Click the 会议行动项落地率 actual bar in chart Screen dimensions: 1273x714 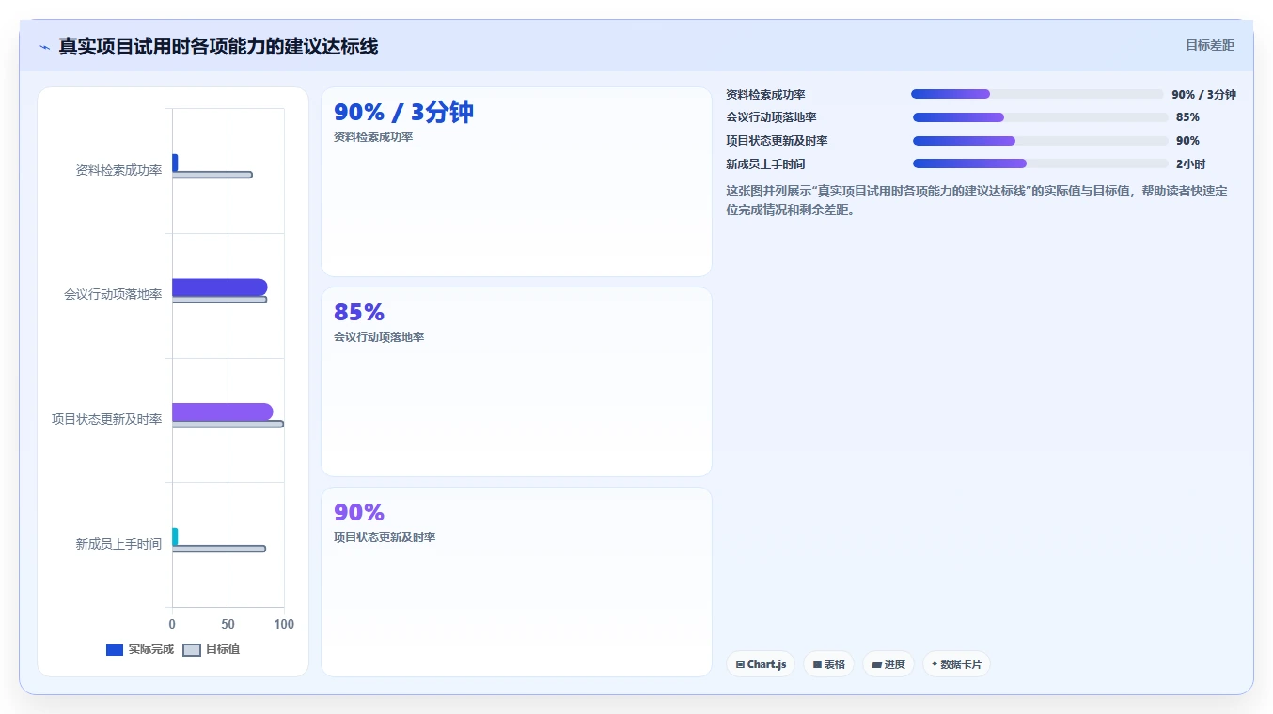click(x=219, y=287)
